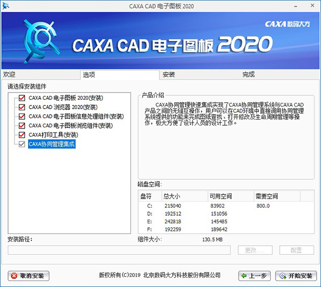Select drive F: row
321x287 pixels.
click(226, 229)
